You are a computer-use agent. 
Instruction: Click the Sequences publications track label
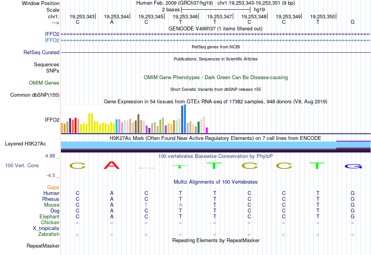[46, 64]
